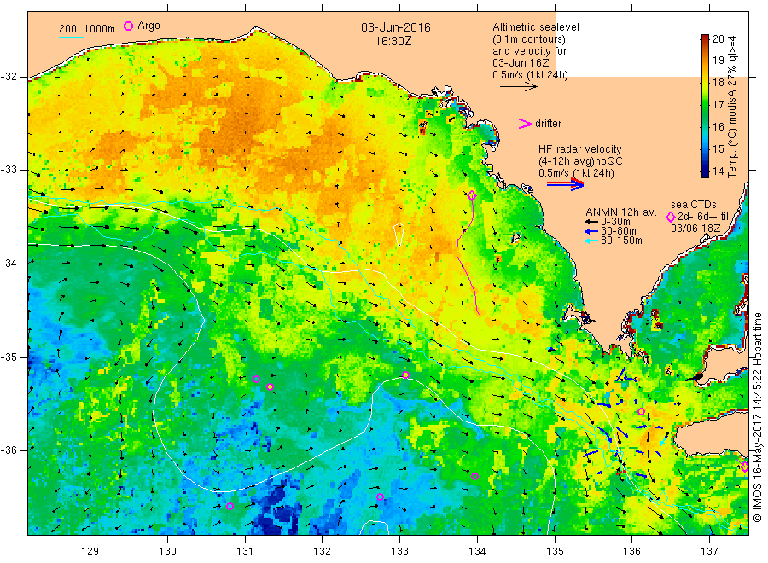Screen dimensions: 768x563
Task: Click the 133 longitude axis label
Action: coord(399,552)
